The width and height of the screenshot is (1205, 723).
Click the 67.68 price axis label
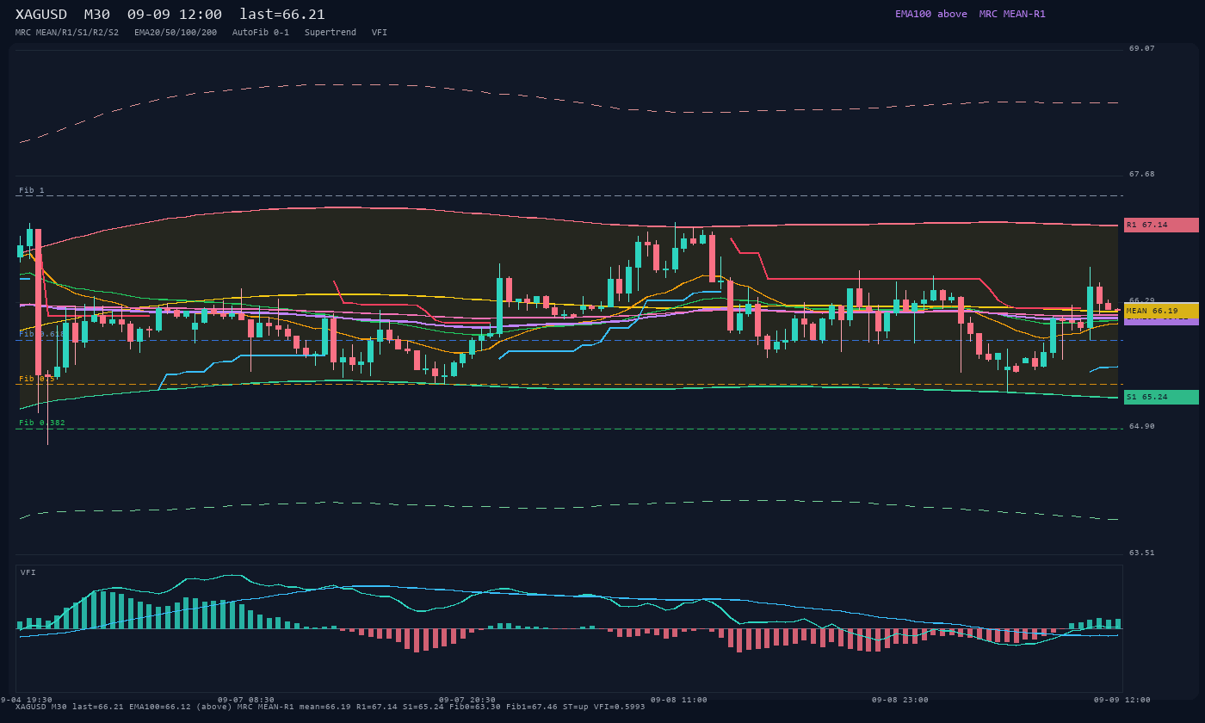pyautogui.click(x=1142, y=174)
